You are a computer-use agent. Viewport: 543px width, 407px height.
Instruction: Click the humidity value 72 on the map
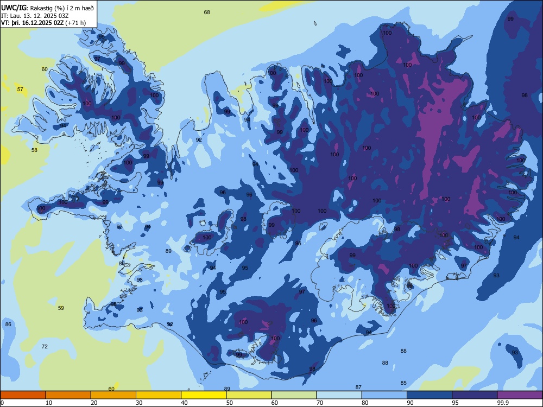45,346
